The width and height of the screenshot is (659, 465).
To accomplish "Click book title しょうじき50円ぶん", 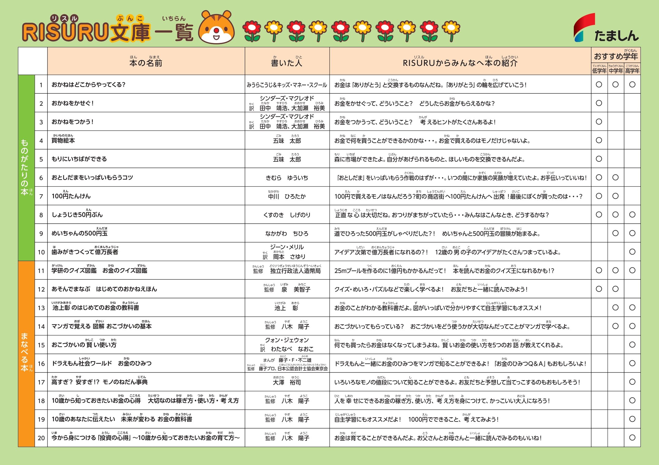I will 77,213.
